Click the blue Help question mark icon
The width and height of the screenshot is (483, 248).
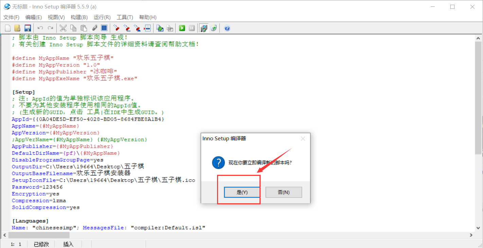[x=227, y=28]
